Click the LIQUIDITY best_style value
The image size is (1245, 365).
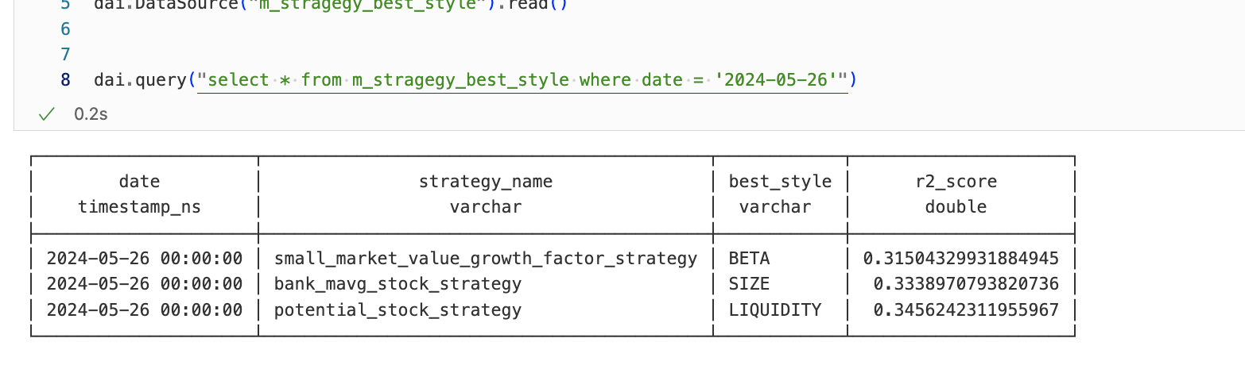(774, 309)
